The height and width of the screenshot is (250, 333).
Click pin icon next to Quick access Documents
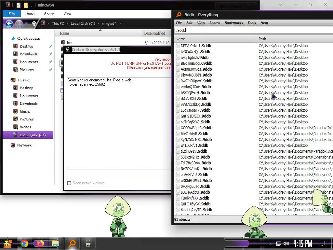(x=50, y=62)
